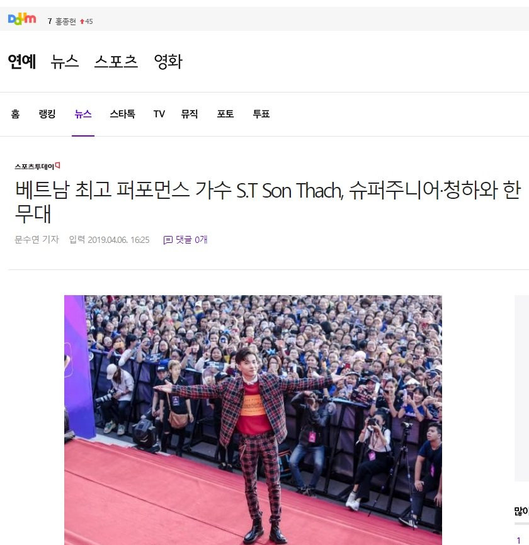Click the Daum logo icon
The height and width of the screenshot is (545, 529).
point(22,19)
